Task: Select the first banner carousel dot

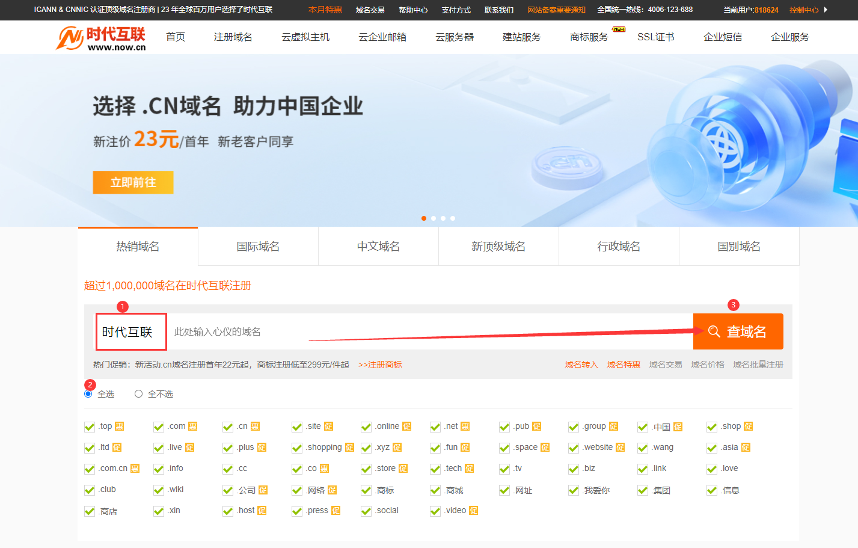Action: 424,218
